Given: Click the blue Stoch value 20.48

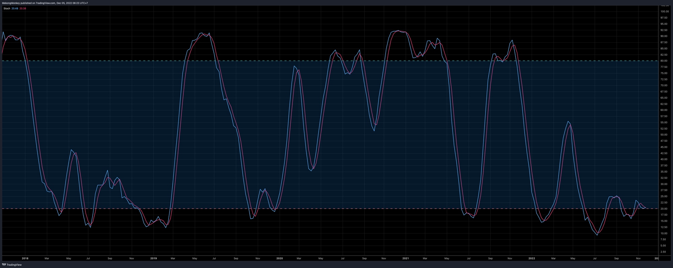Looking at the screenshot, I should 15,8.
